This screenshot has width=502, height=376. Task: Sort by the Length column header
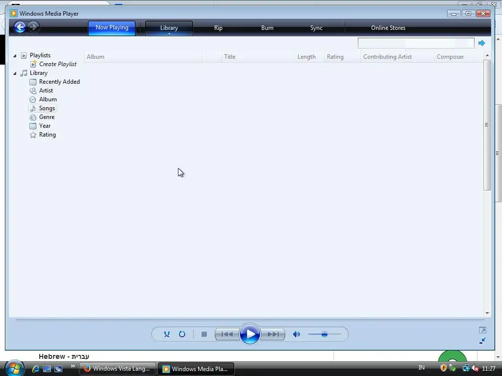[309, 57]
